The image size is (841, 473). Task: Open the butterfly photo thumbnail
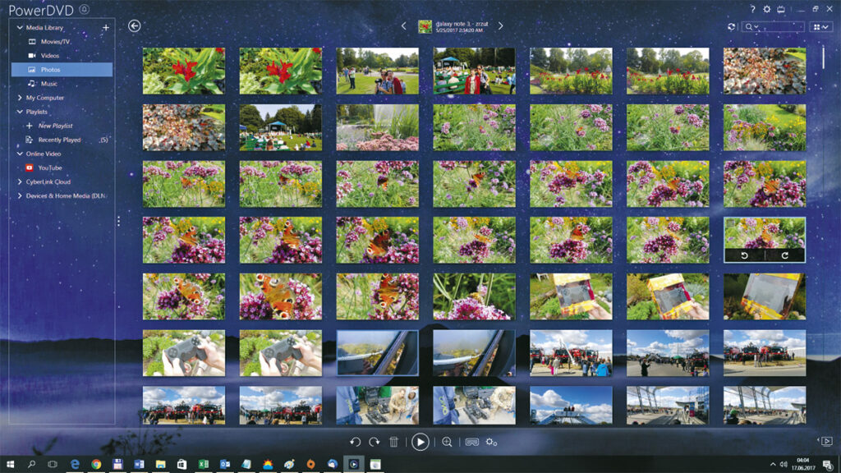tap(184, 240)
